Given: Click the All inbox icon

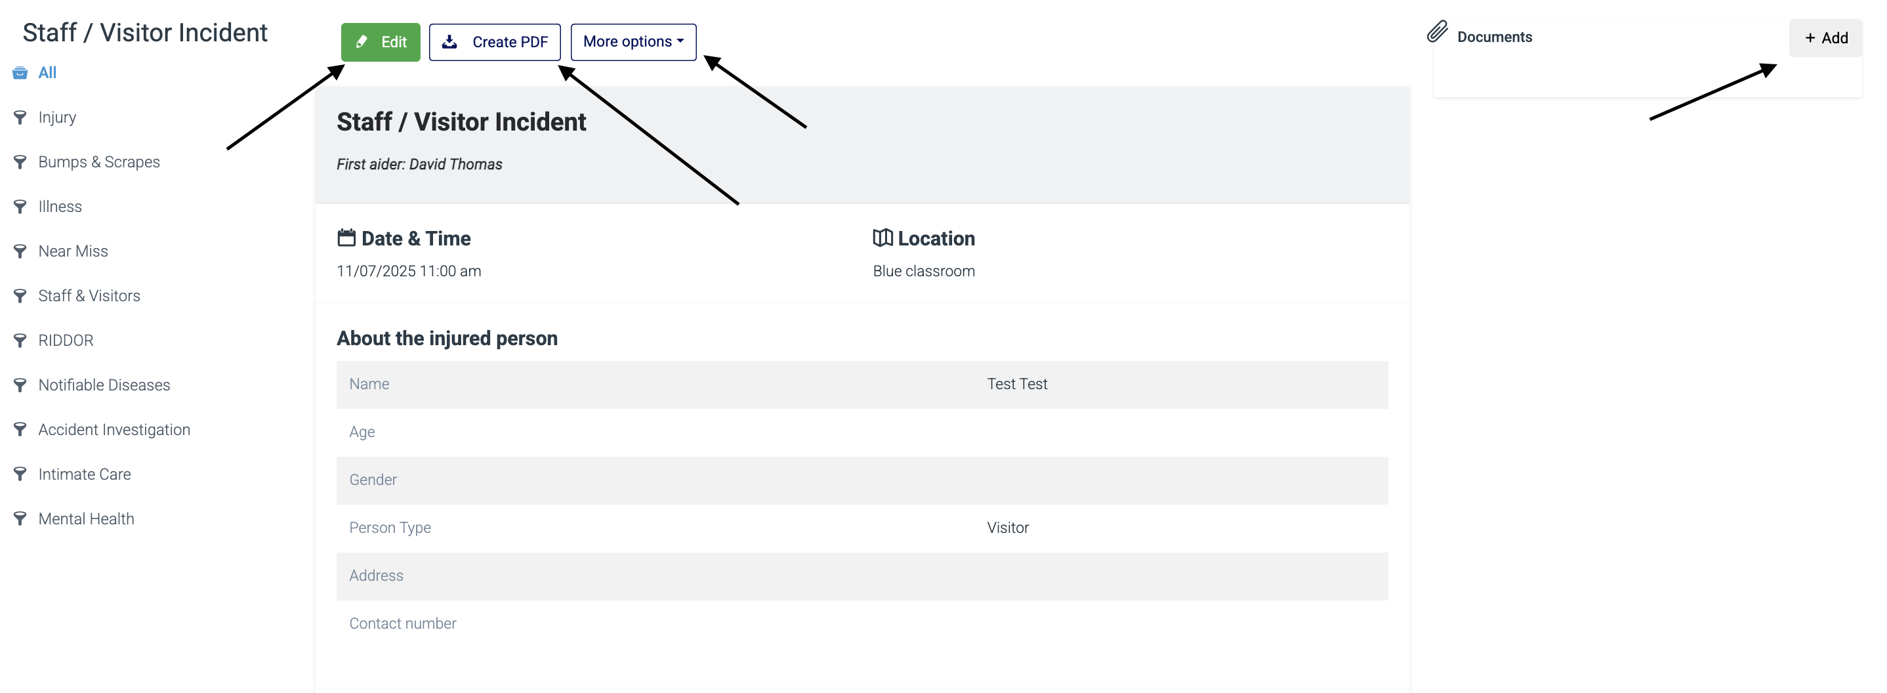Looking at the screenshot, I should click(20, 73).
